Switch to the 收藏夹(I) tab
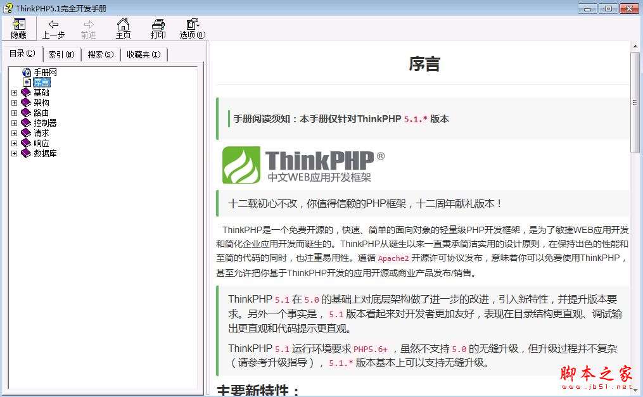Image resolution: width=643 pixels, height=397 pixels. pos(144,54)
